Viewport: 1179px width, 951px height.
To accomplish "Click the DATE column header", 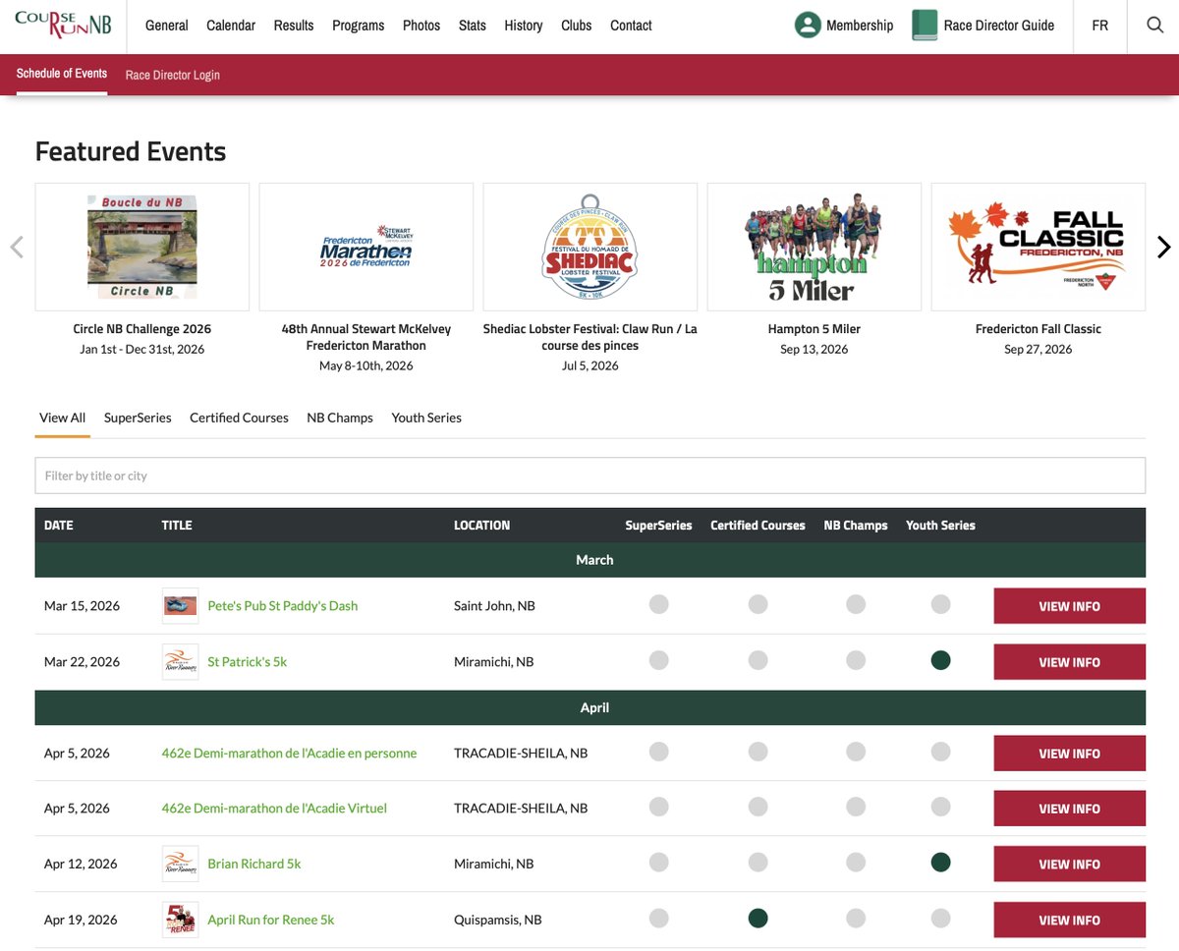I will pos(59,526).
